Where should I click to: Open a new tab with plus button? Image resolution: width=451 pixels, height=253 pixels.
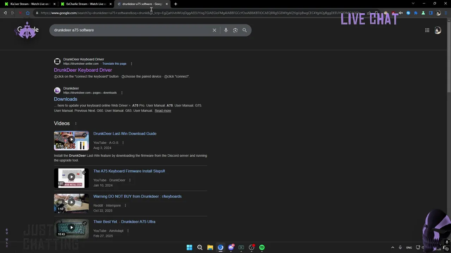coord(175,4)
